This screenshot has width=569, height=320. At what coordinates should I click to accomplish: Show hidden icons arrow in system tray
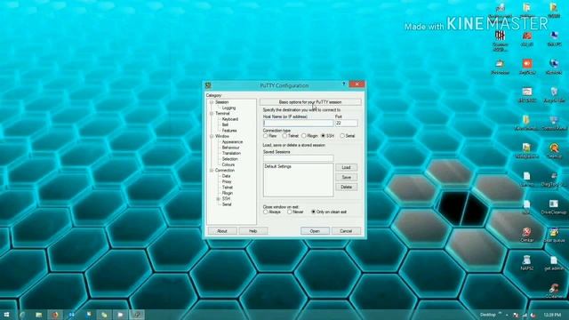[x=507, y=315]
